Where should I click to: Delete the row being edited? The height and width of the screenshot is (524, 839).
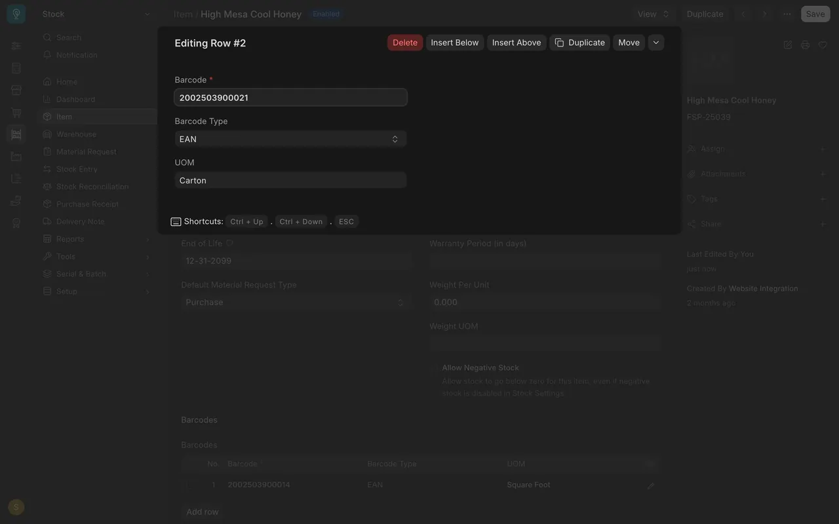[x=405, y=43]
